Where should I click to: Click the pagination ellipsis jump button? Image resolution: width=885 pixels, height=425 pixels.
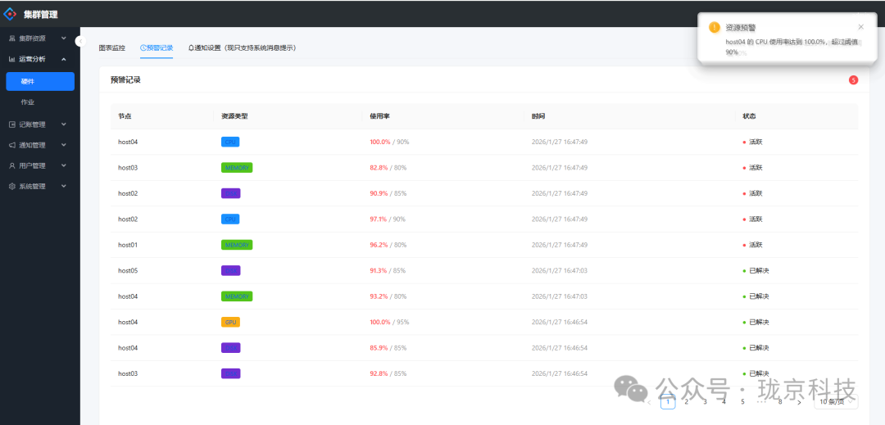click(x=761, y=402)
